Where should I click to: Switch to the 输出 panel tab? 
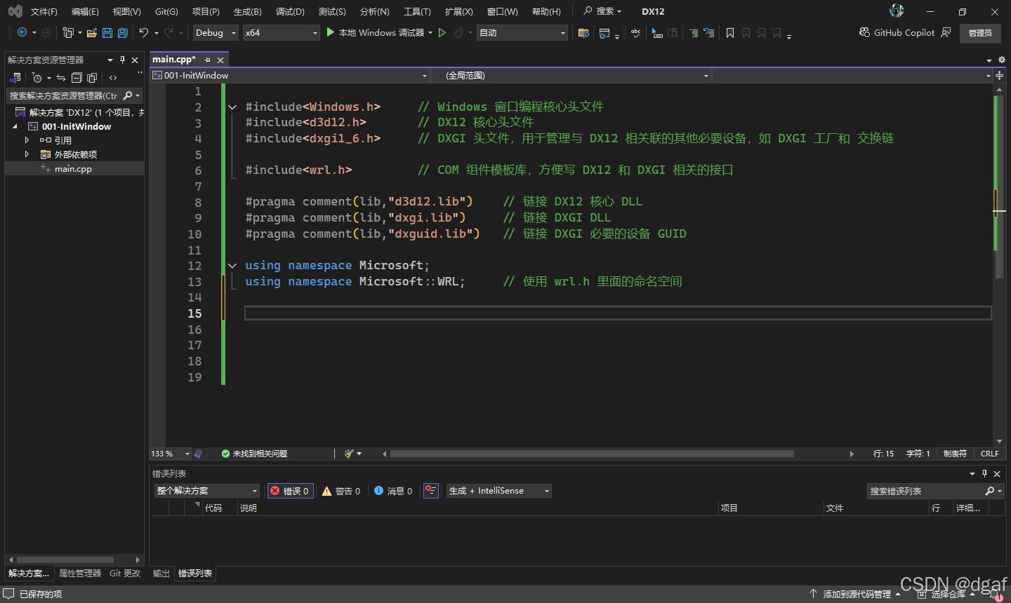(x=160, y=573)
